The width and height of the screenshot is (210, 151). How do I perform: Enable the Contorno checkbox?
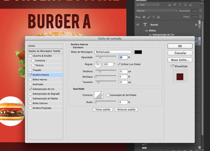point(33,61)
